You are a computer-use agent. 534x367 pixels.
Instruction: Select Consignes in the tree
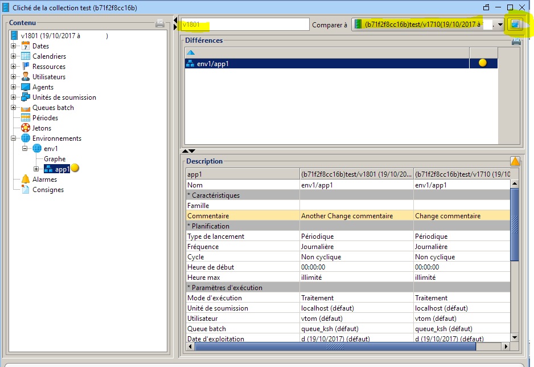48,189
